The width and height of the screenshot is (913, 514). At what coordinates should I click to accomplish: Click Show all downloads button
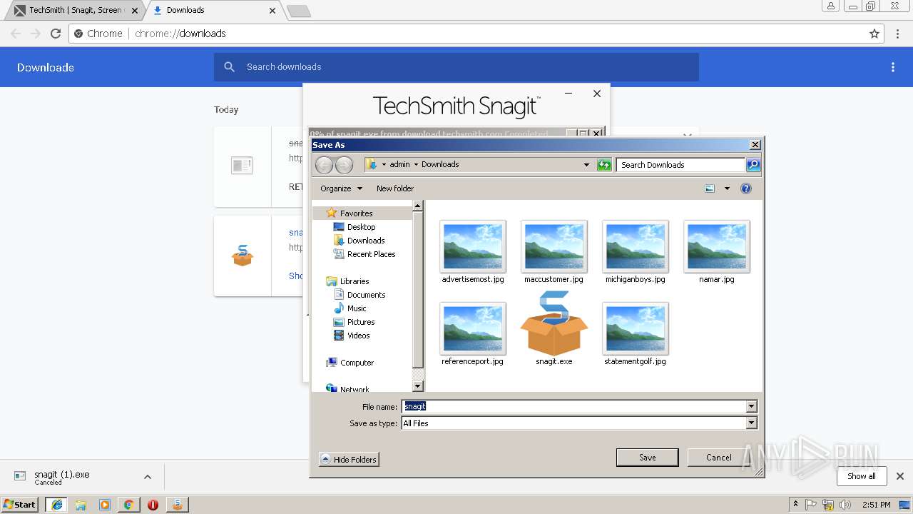861,476
